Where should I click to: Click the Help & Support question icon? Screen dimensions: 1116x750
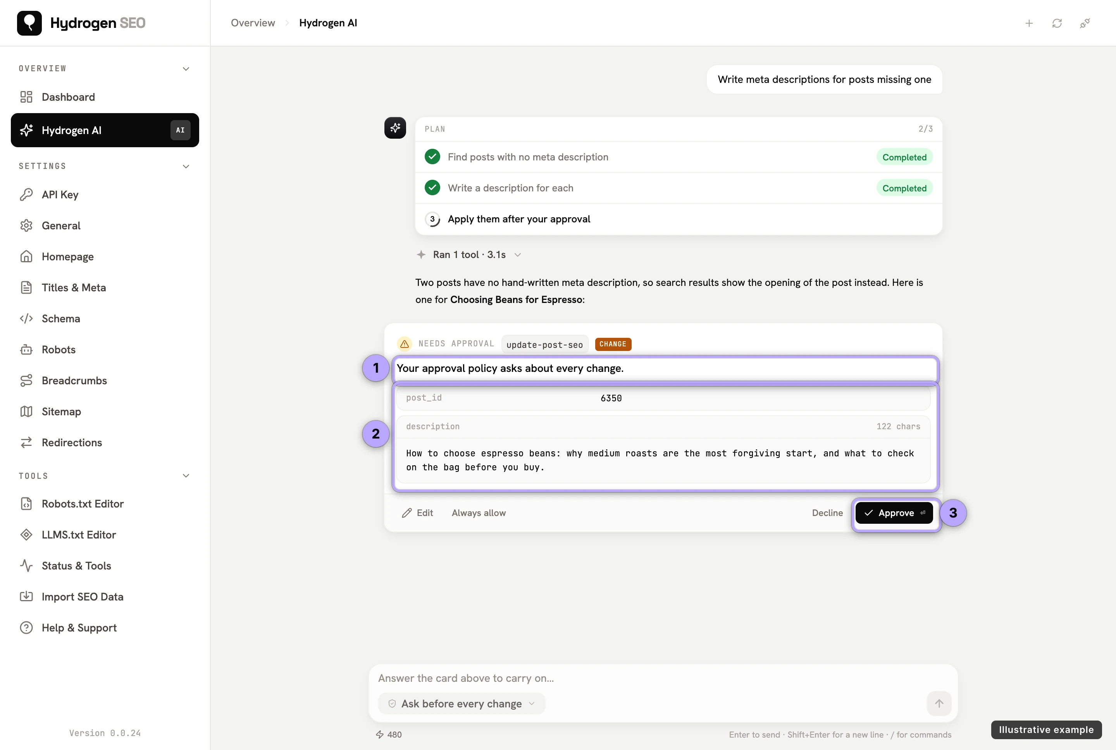click(26, 628)
